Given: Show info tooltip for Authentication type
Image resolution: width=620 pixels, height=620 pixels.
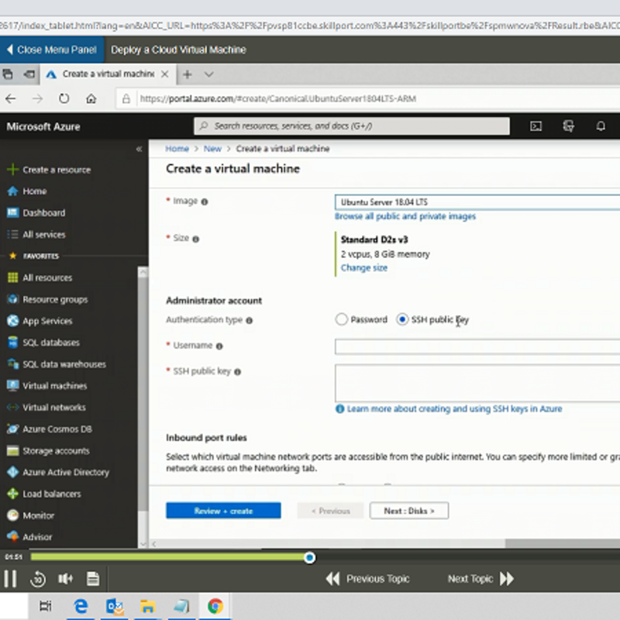Looking at the screenshot, I should point(249,320).
